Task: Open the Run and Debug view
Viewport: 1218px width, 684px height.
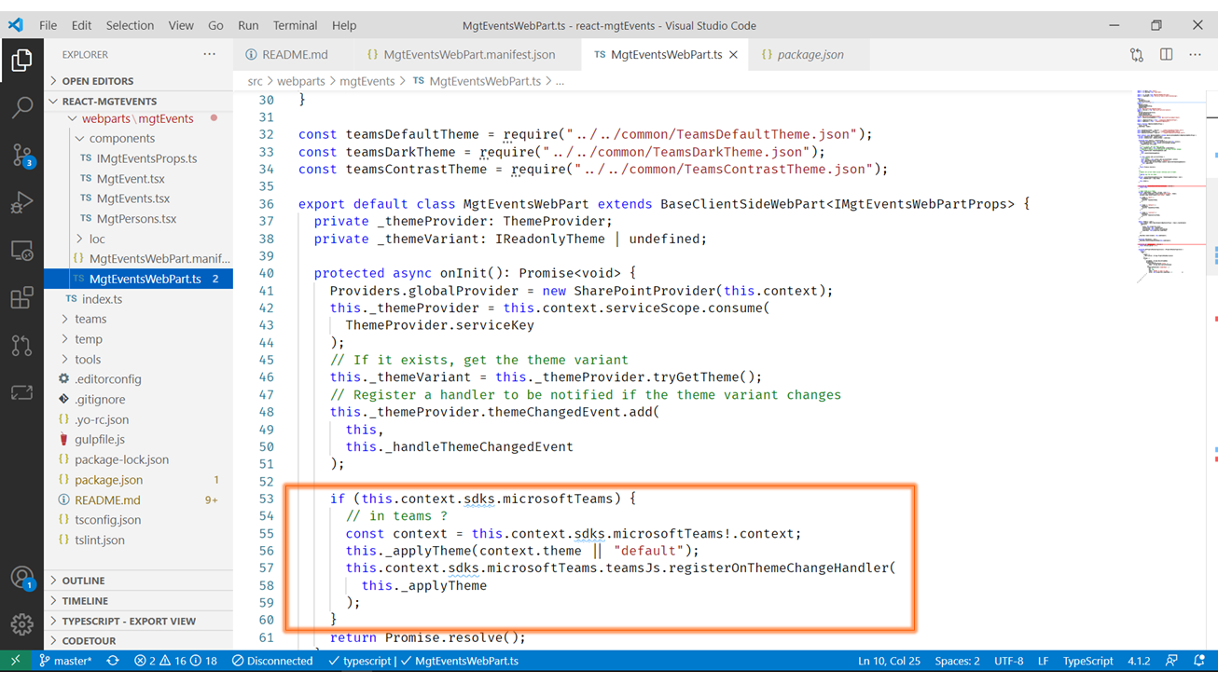Action: (x=21, y=202)
